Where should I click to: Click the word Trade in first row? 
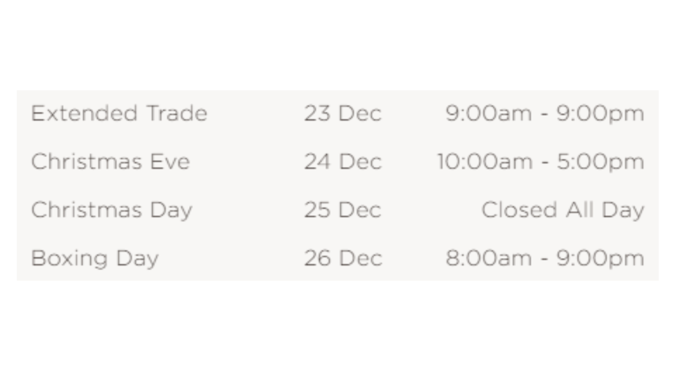(x=176, y=113)
